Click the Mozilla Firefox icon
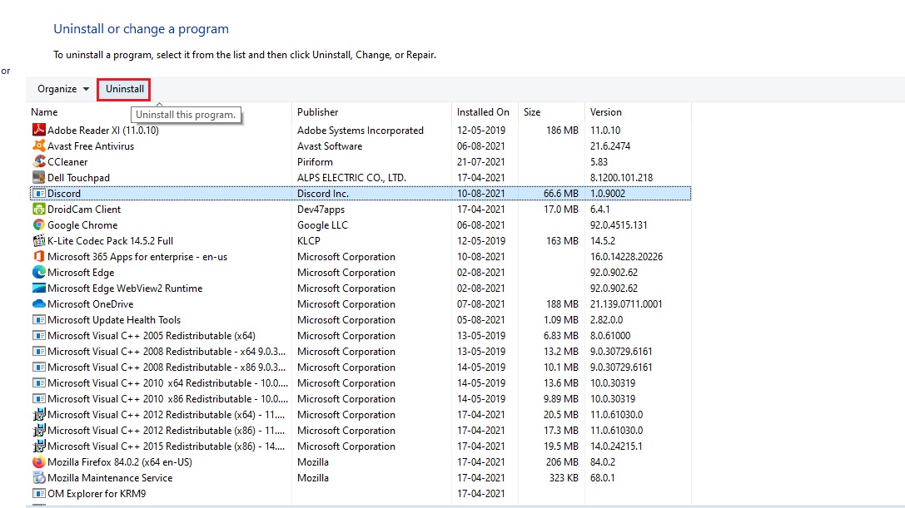Image resolution: width=905 pixels, height=508 pixels. click(38, 462)
